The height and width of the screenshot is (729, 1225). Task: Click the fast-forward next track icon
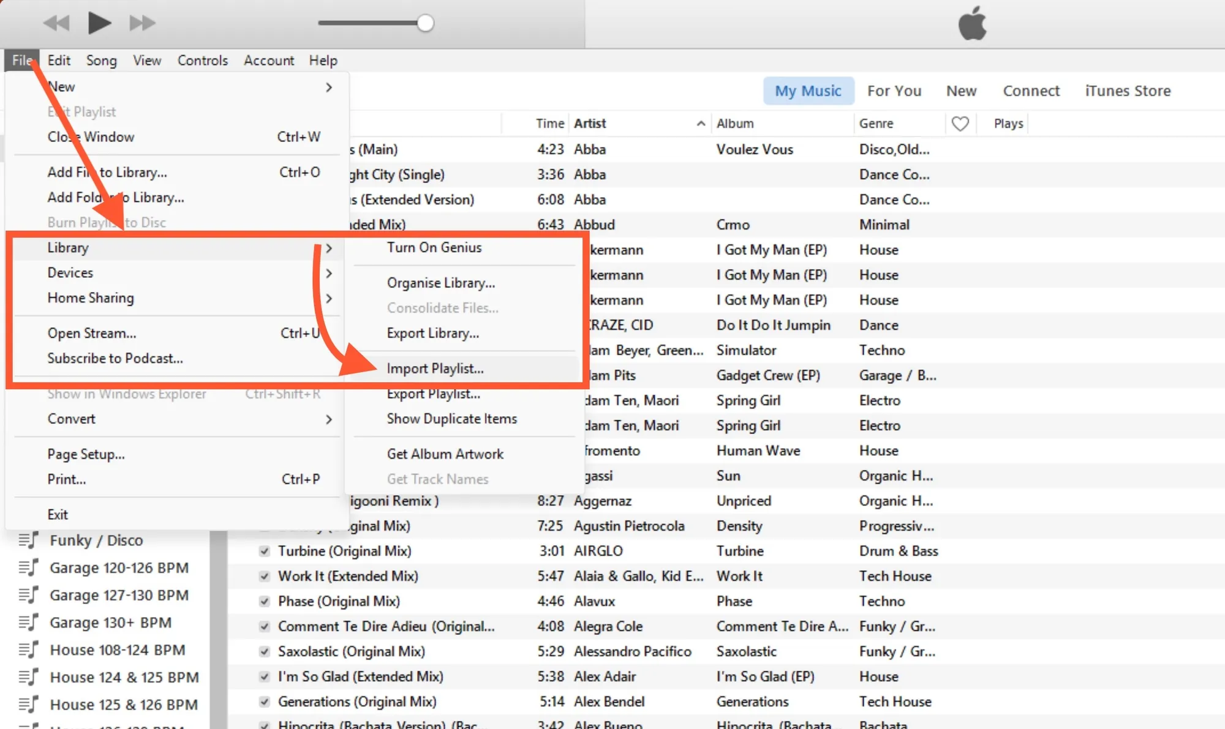coord(142,23)
